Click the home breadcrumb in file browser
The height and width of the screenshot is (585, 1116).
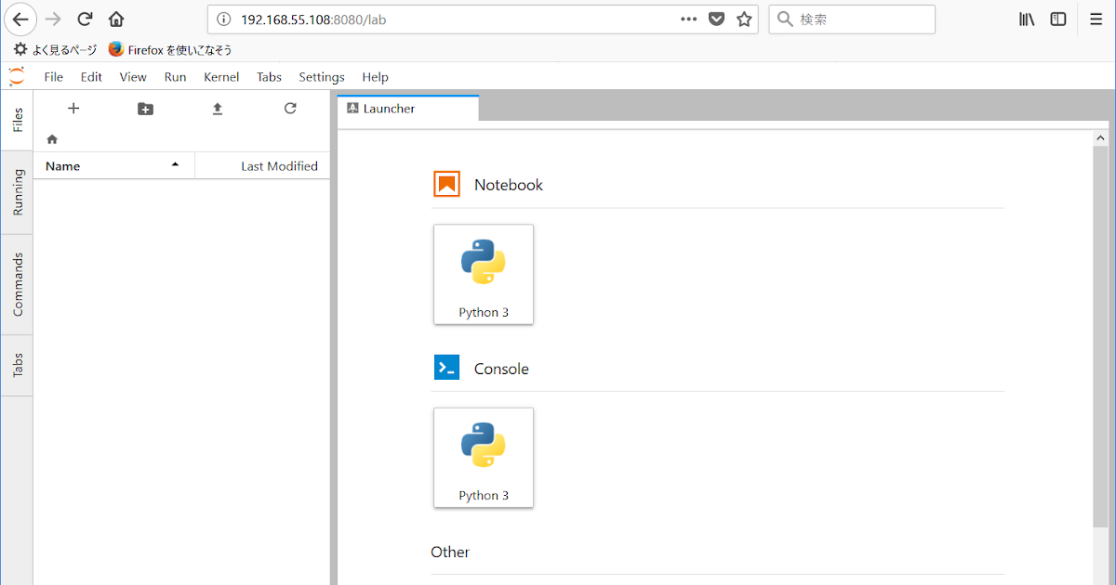pos(52,138)
